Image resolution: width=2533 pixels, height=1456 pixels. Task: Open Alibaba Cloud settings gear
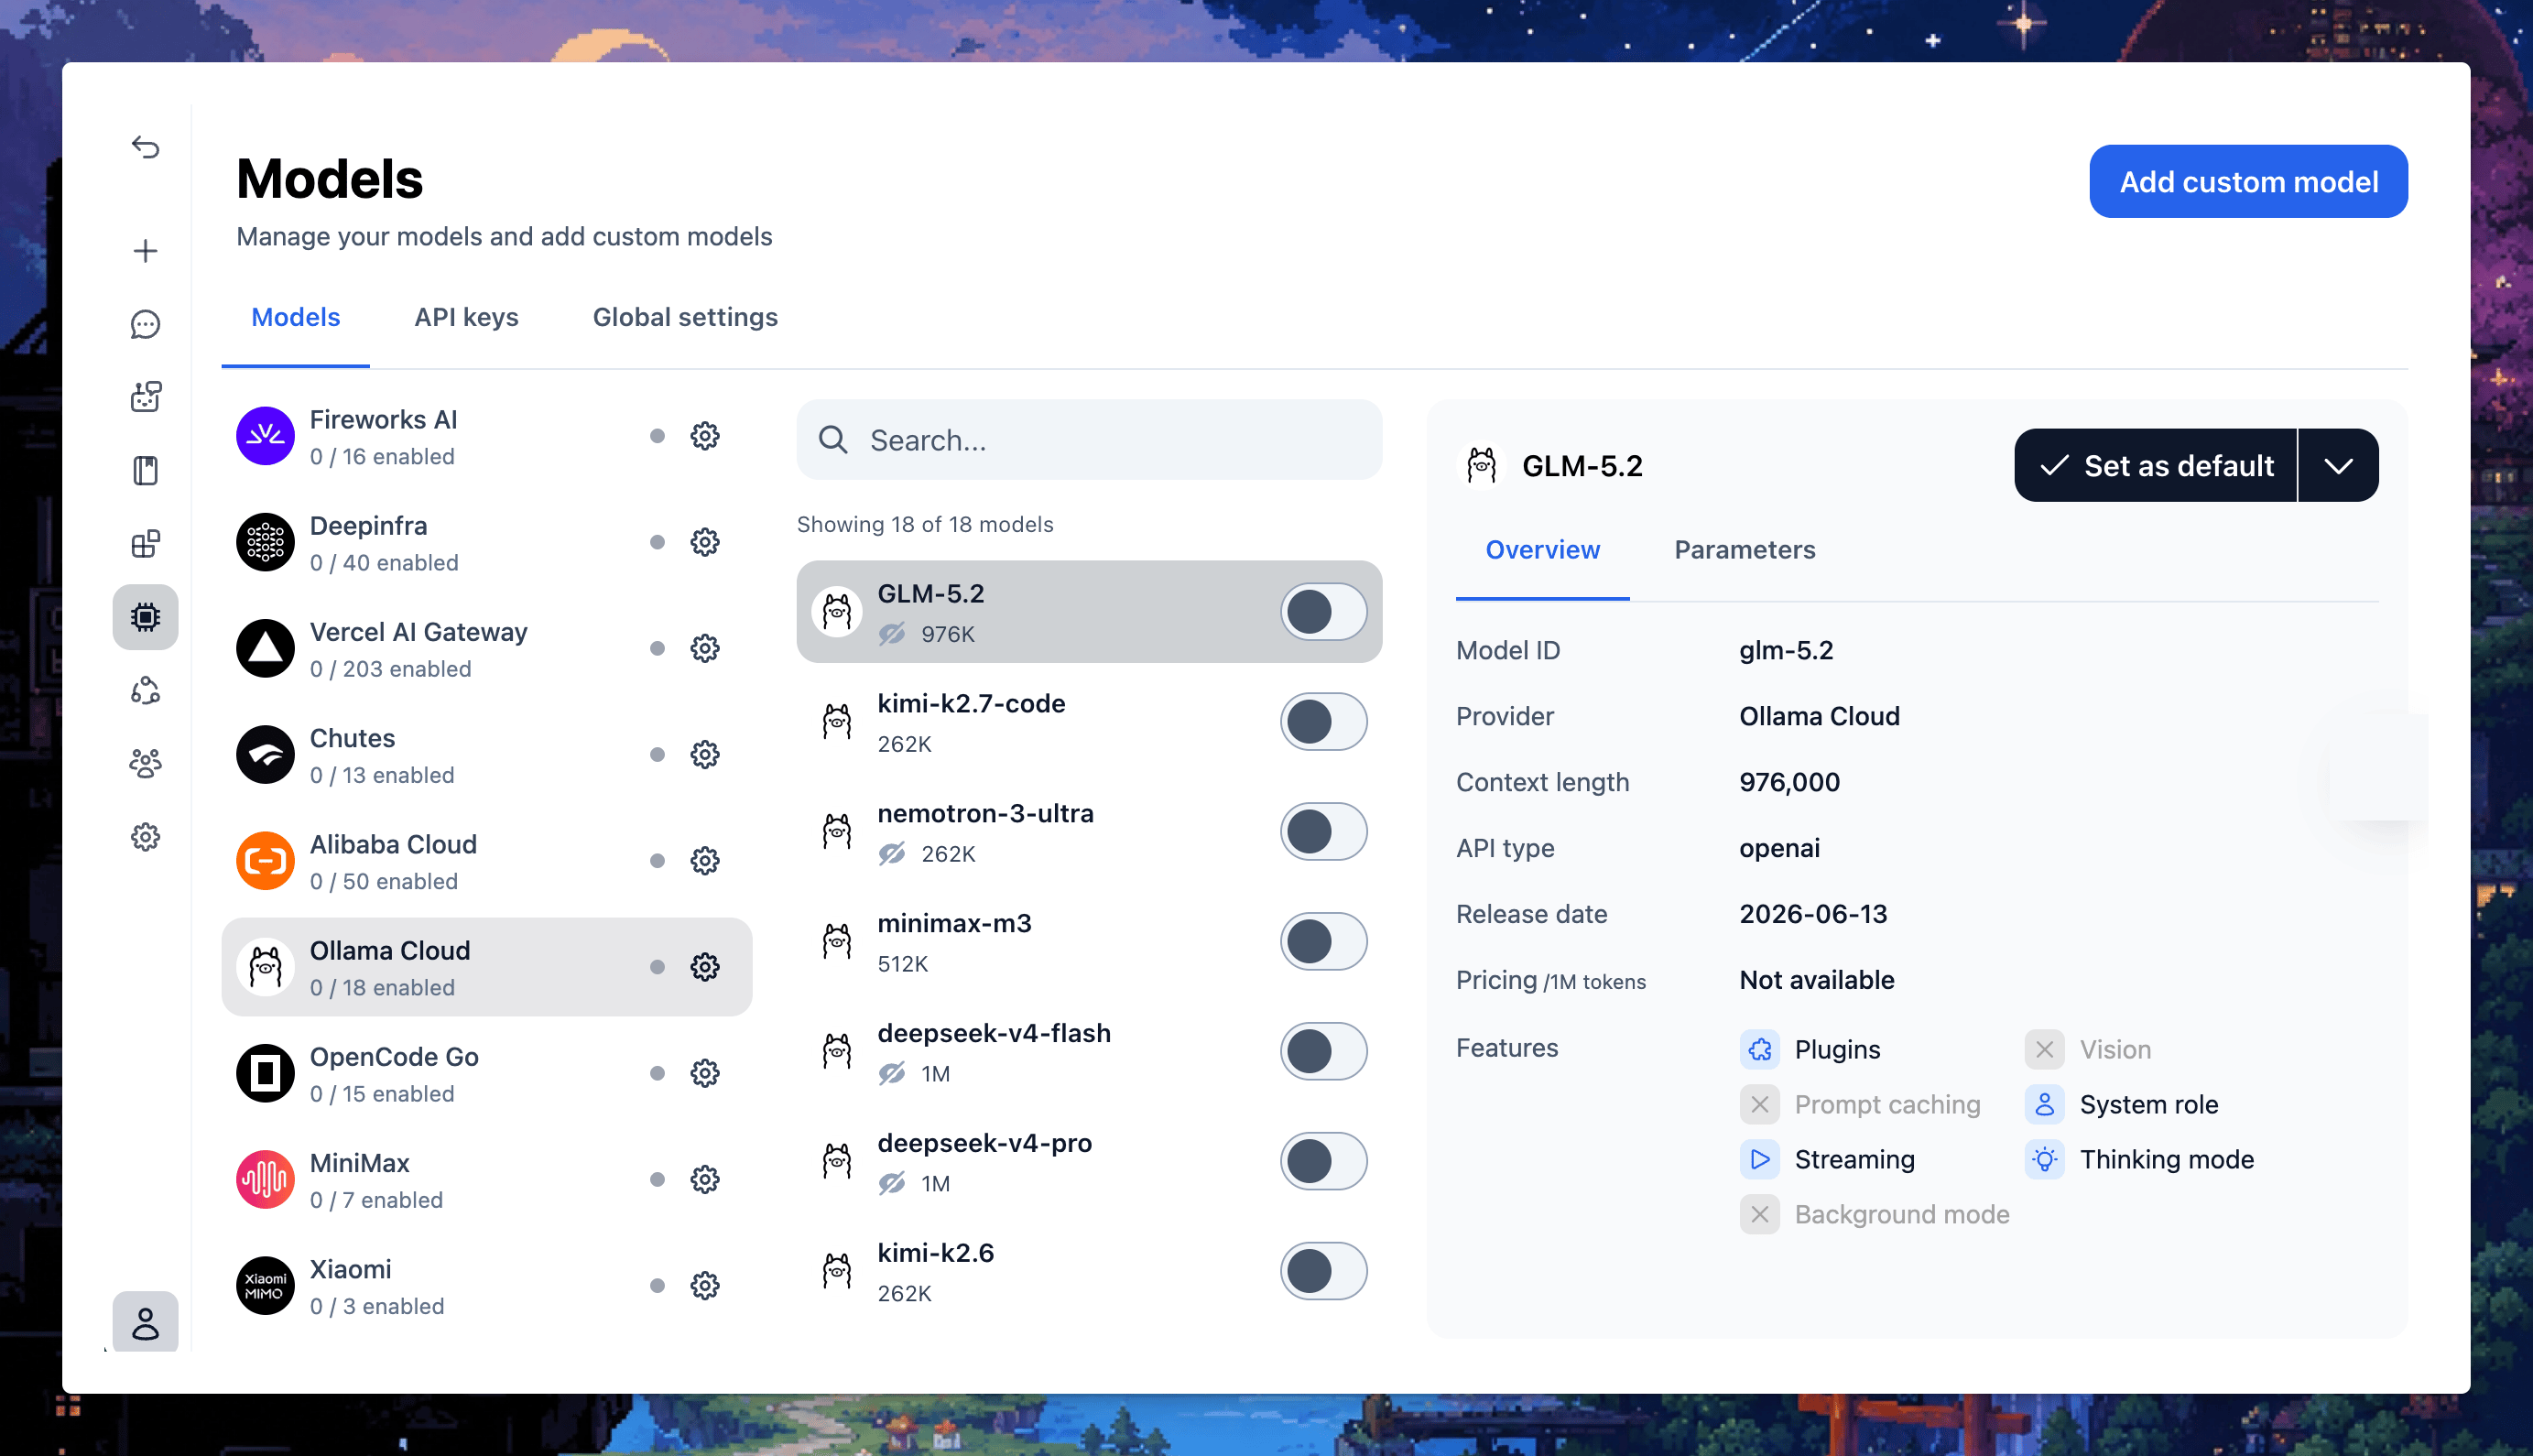pos(705,861)
